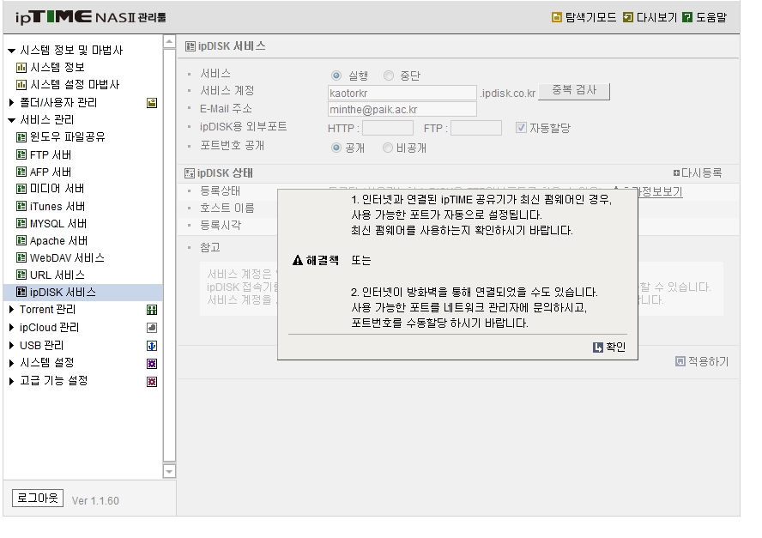The height and width of the screenshot is (538, 762).
Task: Open MYSQL 서버 in the sidebar
Action: [x=58, y=224]
